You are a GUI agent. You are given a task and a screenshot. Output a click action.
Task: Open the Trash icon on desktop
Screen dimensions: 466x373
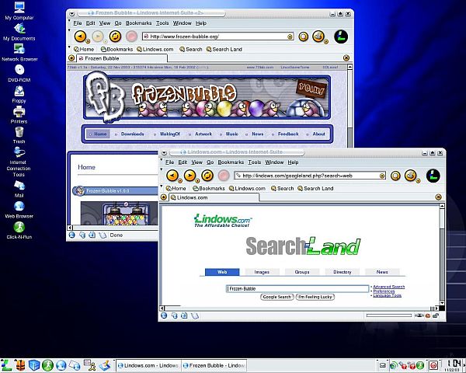tap(18, 132)
